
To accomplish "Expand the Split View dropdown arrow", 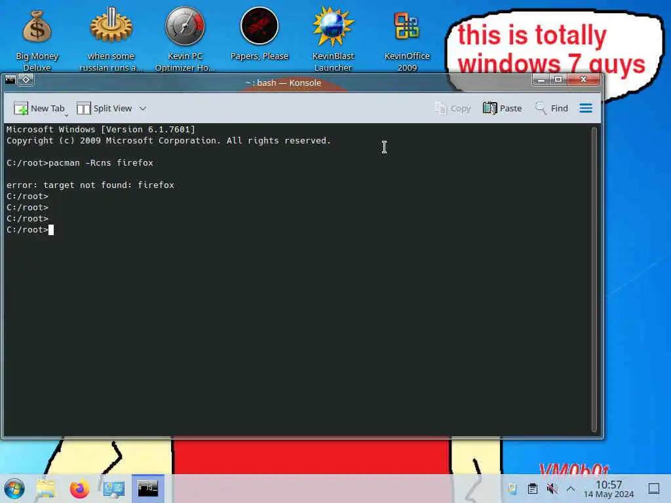I will pyautogui.click(x=143, y=109).
